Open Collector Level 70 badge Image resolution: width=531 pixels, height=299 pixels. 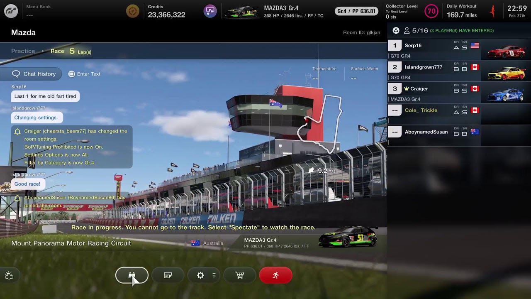click(431, 11)
